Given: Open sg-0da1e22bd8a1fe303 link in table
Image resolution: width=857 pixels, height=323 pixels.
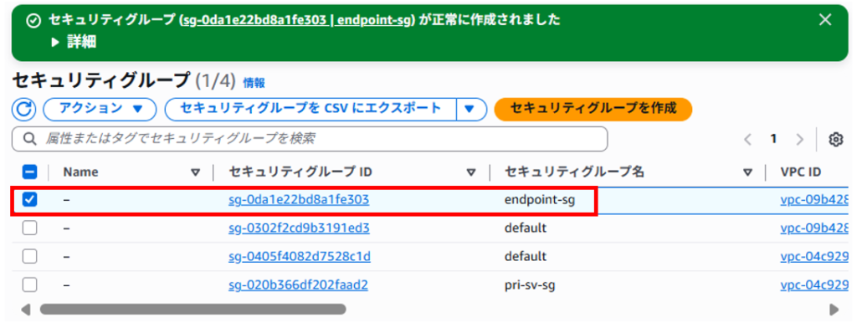Looking at the screenshot, I should [x=299, y=200].
